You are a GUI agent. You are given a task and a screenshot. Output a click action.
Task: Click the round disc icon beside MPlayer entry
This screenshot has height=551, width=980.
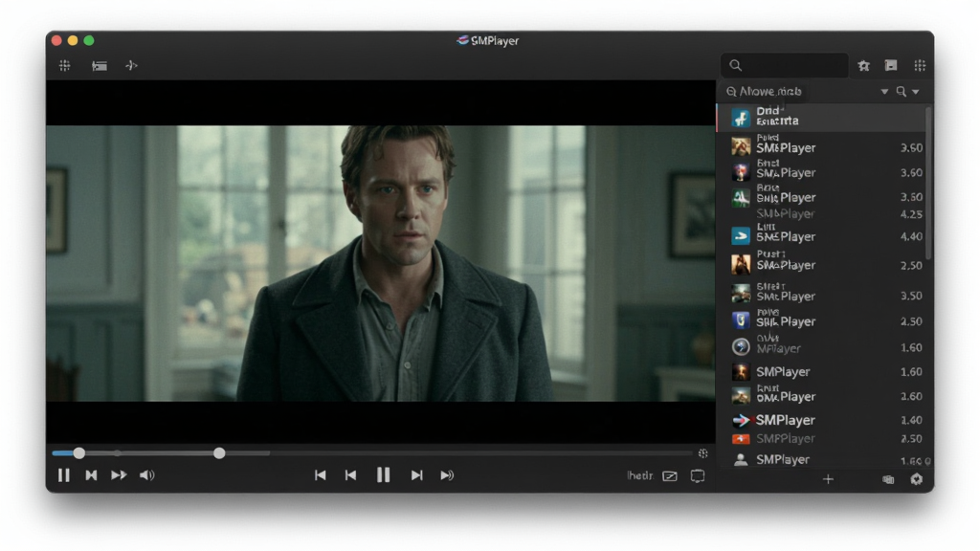(741, 346)
